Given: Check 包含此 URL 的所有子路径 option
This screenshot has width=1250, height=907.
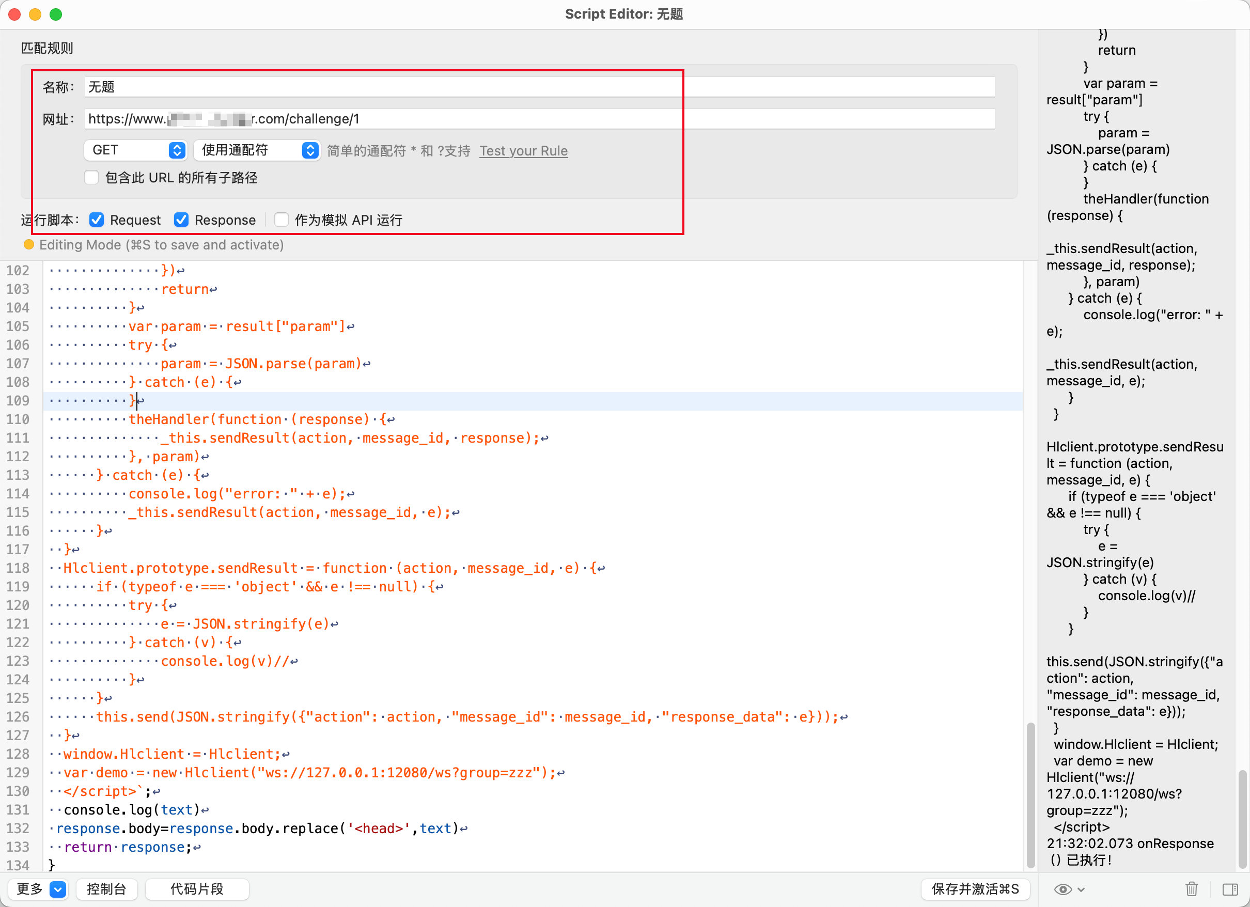Looking at the screenshot, I should coord(91,178).
